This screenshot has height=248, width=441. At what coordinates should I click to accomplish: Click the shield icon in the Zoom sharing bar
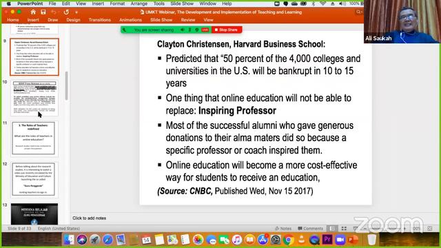coord(197,30)
